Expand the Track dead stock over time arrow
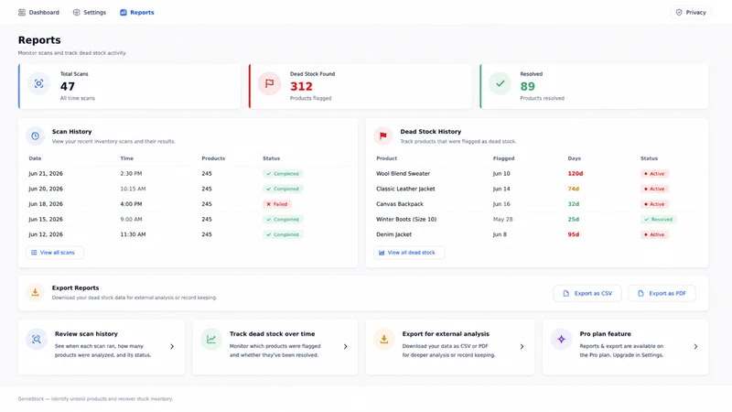732x412 pixels. (x=346, y=347)
